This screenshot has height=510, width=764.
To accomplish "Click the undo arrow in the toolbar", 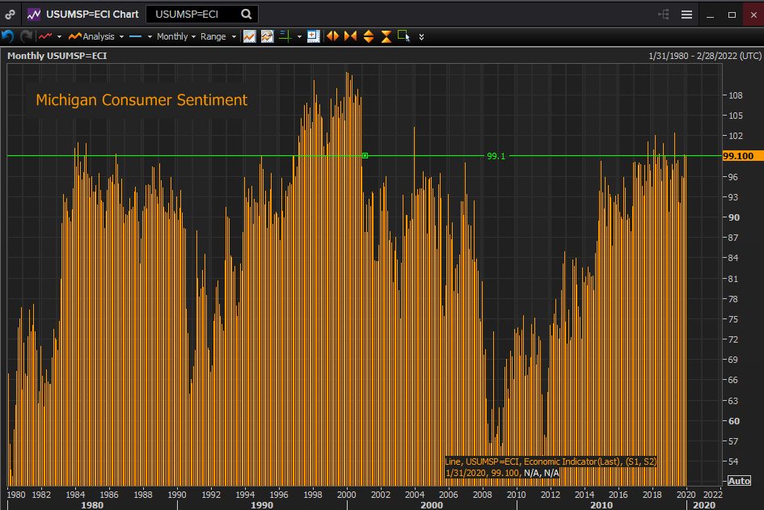I will point(8,36).
